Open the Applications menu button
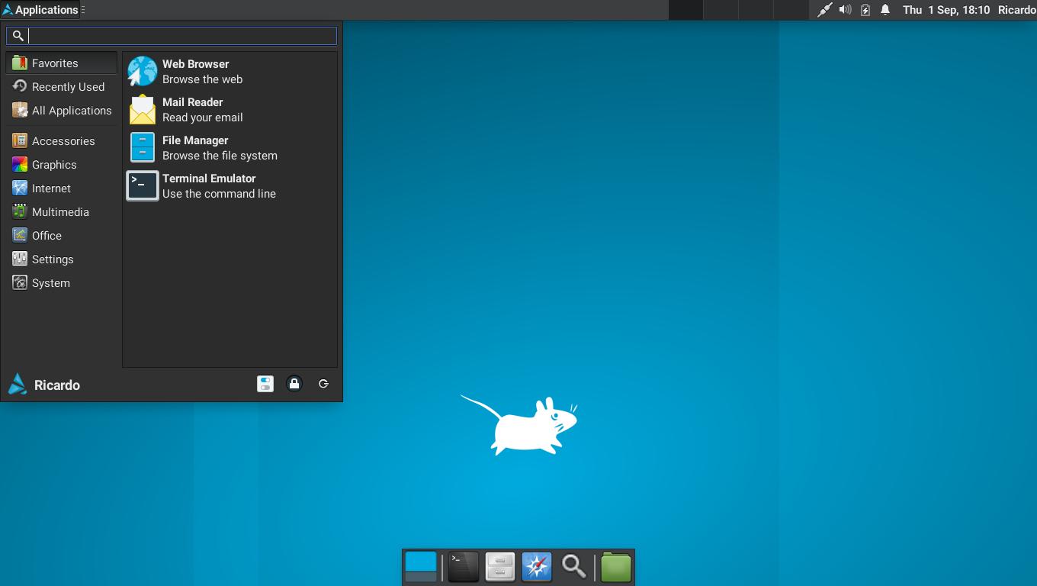This screenshot has width=1037, height=586. [x=40, y=10]
